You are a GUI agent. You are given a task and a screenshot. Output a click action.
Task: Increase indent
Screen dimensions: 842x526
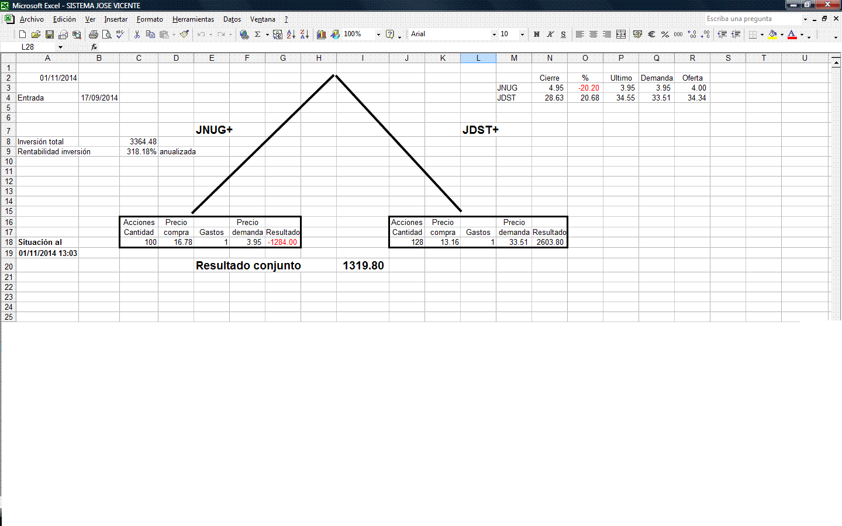pyautogui.click(x=736, y=34)
